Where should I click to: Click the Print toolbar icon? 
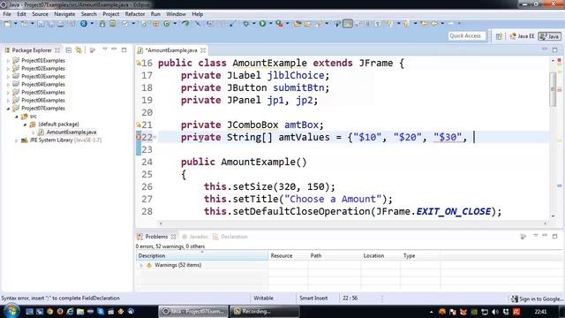[61, 24]
